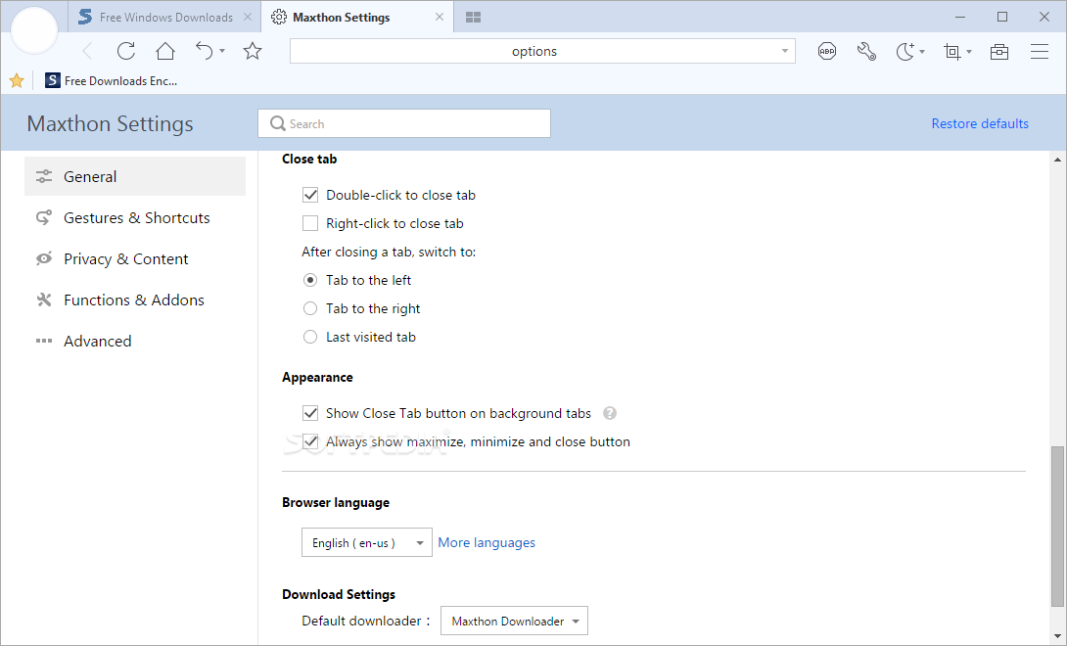Click Restore defaults link
This screenshot has width=1067, height=646.
click(980, 124)
